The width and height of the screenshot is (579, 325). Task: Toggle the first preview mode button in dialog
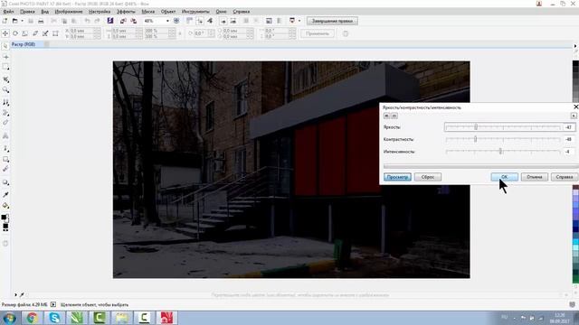coord(386,116)
